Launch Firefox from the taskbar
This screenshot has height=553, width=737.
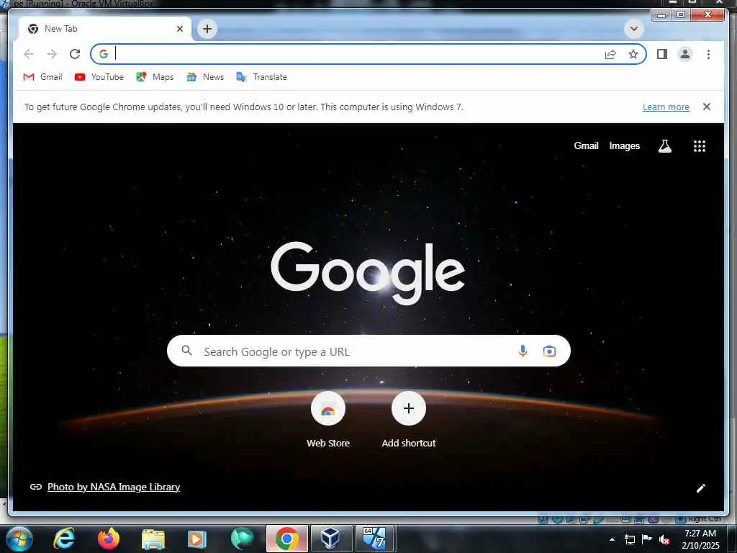(109, 539)
